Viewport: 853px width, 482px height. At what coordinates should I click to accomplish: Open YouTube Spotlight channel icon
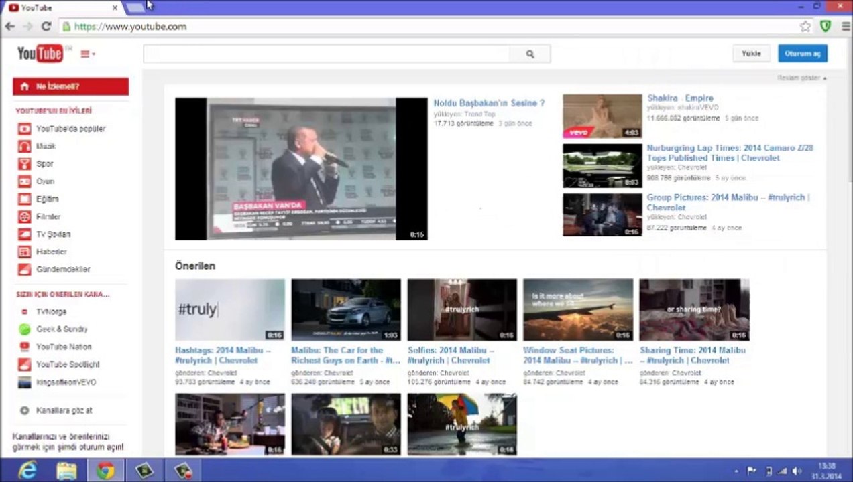[x=24, y=364]
